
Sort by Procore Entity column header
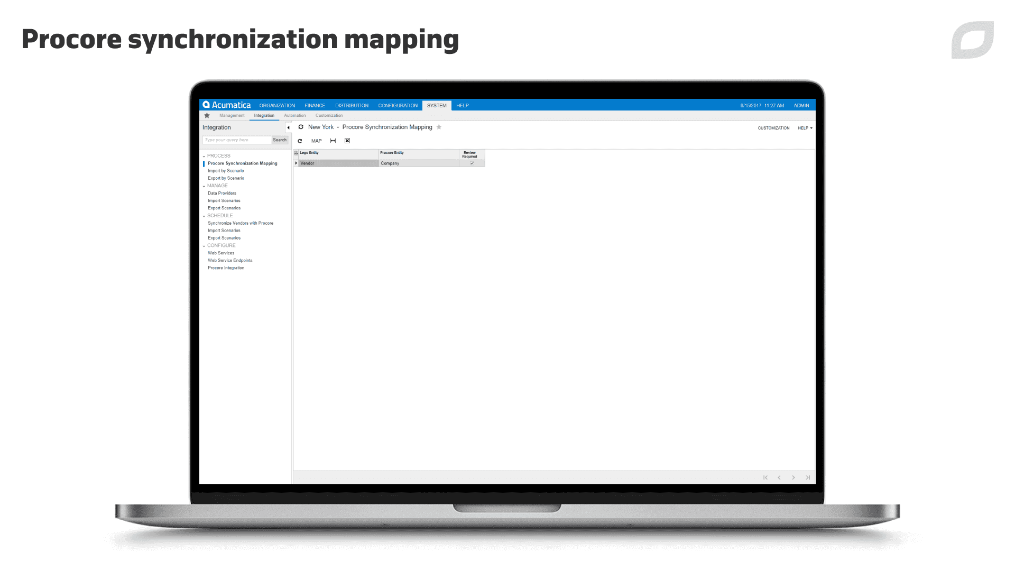click(419, 154)
